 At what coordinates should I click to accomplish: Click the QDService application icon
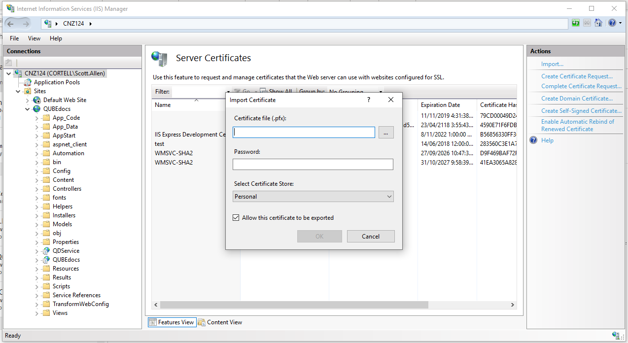point(46,251)
